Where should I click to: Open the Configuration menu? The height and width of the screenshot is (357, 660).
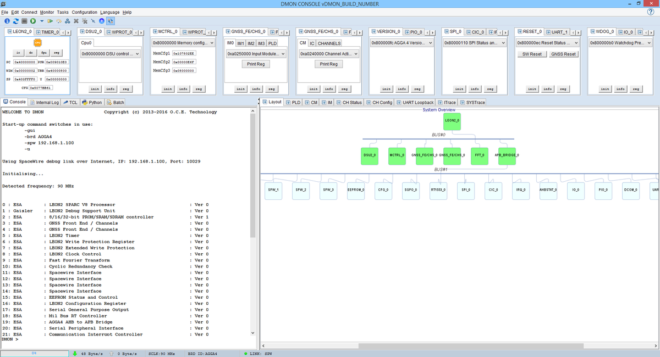[84, 12]
